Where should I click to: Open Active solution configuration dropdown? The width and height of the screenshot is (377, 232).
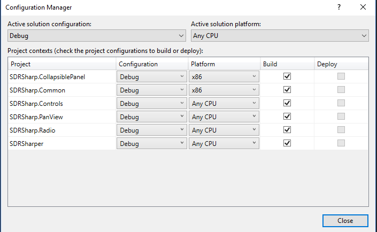click(x=97, y=36)
